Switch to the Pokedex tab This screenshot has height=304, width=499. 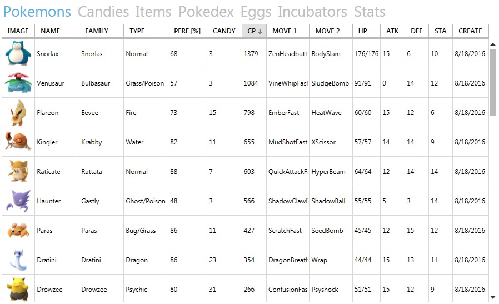(x=206, y=12)
